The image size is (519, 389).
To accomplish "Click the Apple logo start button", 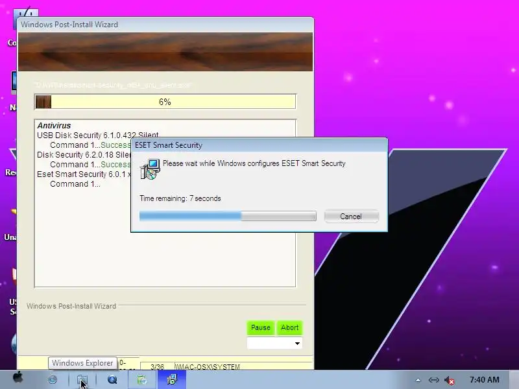I will click(x=18, y=378).
